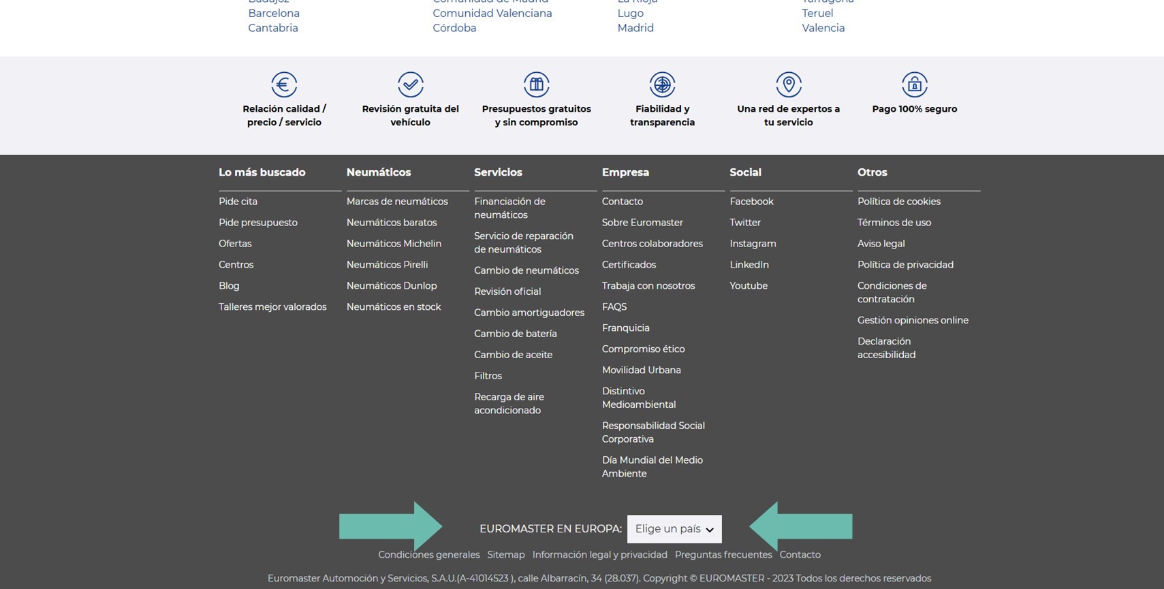This screenshot has width=1164, height=589.
Task: Open 'Recarga de aire acondicionado' link
Action: (x=509, y=404)
